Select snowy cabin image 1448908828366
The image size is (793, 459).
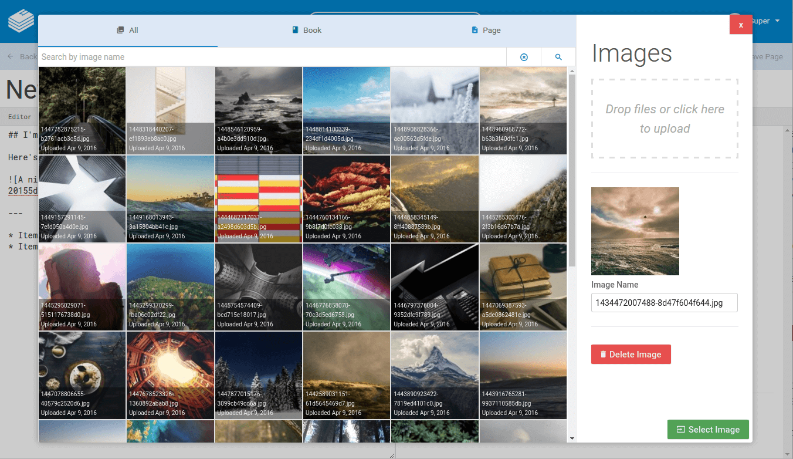point(435,110)
